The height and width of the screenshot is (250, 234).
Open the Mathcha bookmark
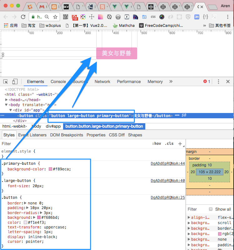click(x=124, y=26)
